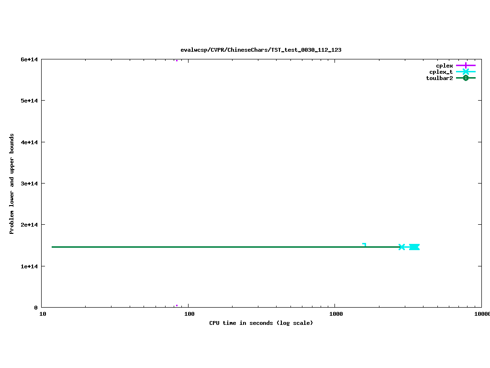
Task: Click the purple cplex legend marker
Action: (x=466, y=65)
